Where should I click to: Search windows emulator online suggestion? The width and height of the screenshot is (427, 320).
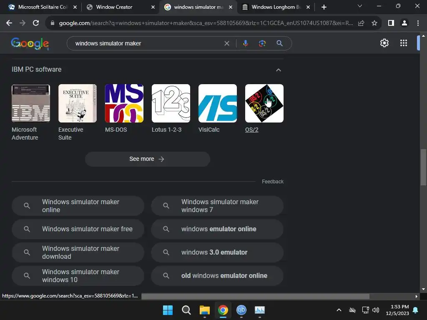217,229
